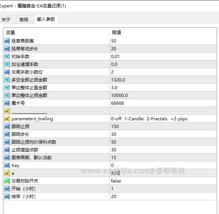This screenshot has height=214, width=219.
Task: Click the string icon of the underscore separator row
Action: point(7,111)
